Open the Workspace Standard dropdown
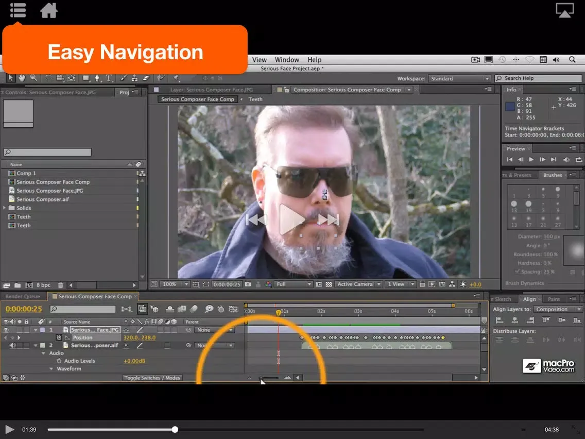Viewport: 585px width, 439px height. pyautogui.click(x=459, y=78)
